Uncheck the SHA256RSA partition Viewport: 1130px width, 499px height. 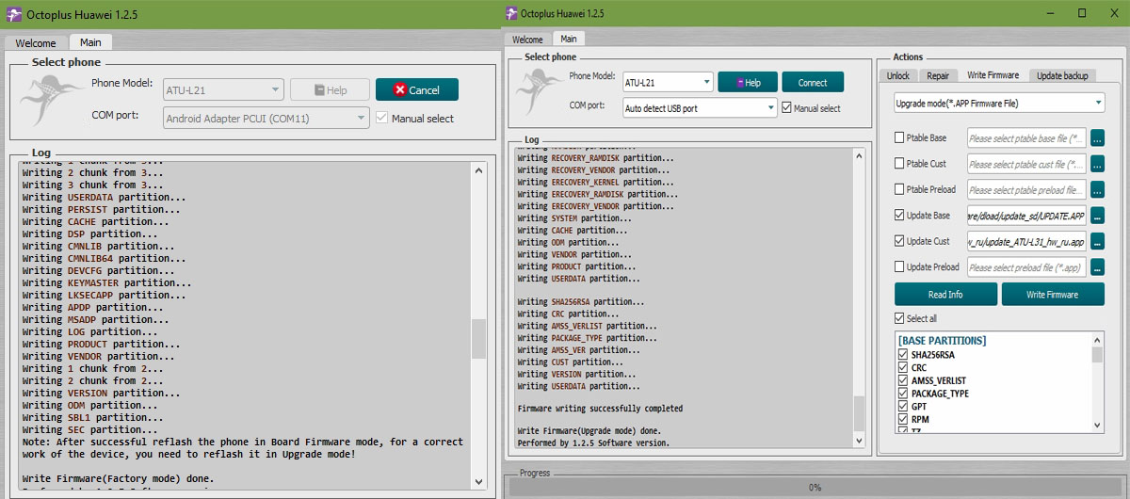coord(903,355)
